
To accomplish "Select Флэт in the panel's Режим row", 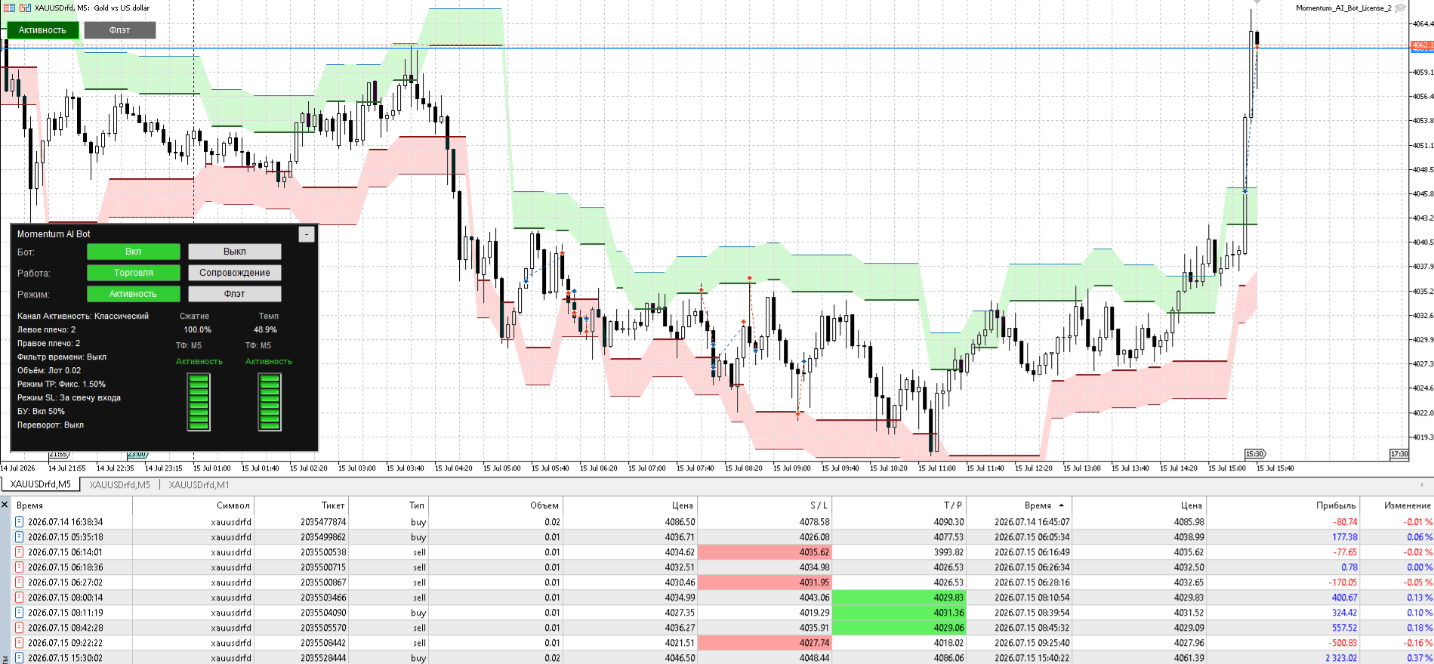I will tap(235, 294).
